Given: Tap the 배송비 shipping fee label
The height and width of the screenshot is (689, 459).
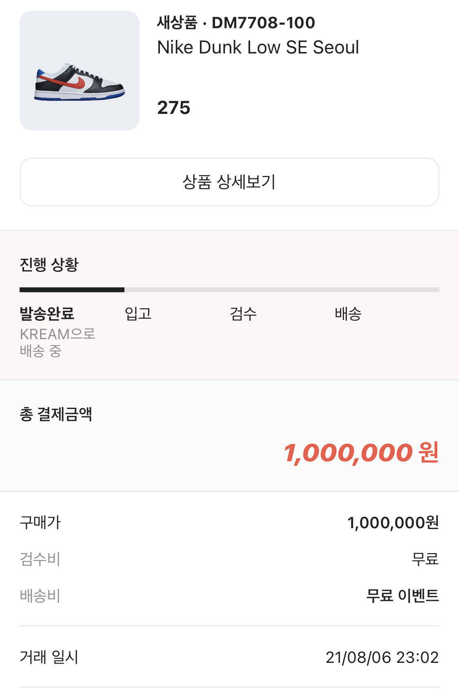Looking at the screenshot, I should coord(40,596).
